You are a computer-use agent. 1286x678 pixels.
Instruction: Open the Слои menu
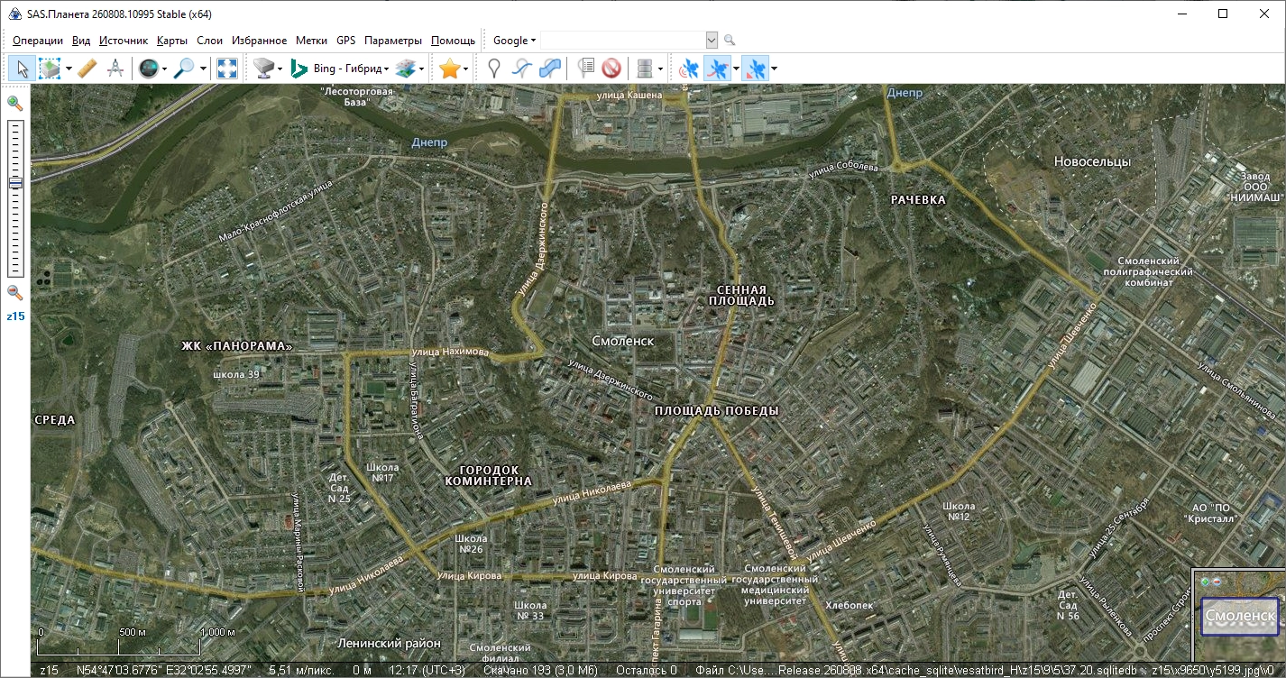209,41
